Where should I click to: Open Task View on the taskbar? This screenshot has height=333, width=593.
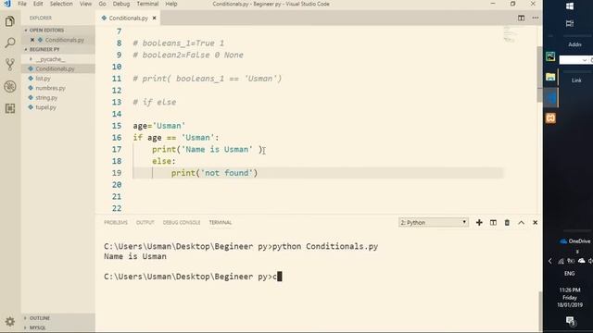[570, 23]
